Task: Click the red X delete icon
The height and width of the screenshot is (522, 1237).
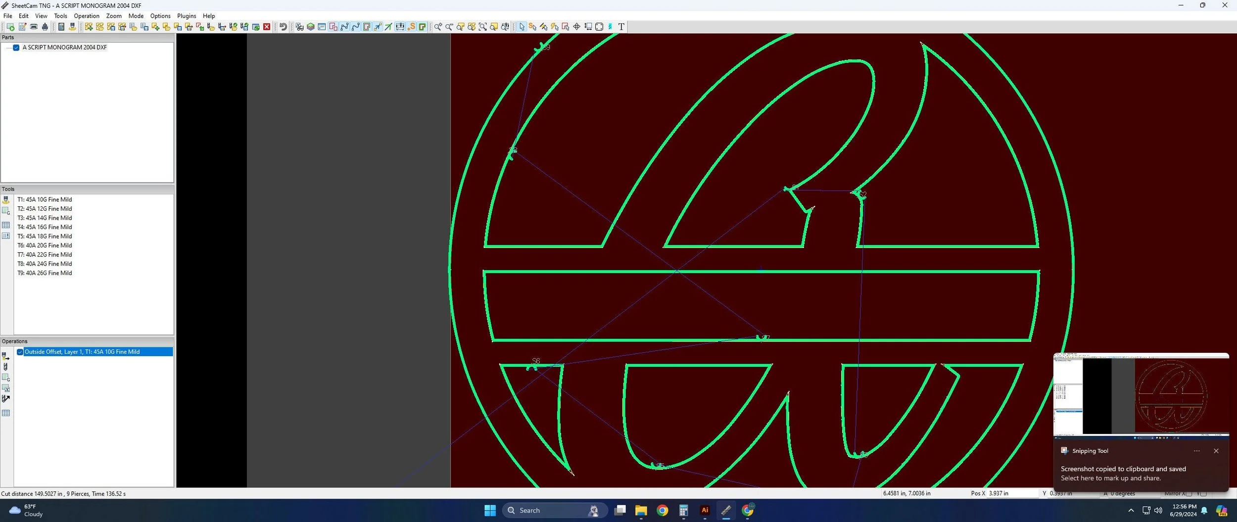Action: pyautogui.click(x=267, y=27)
